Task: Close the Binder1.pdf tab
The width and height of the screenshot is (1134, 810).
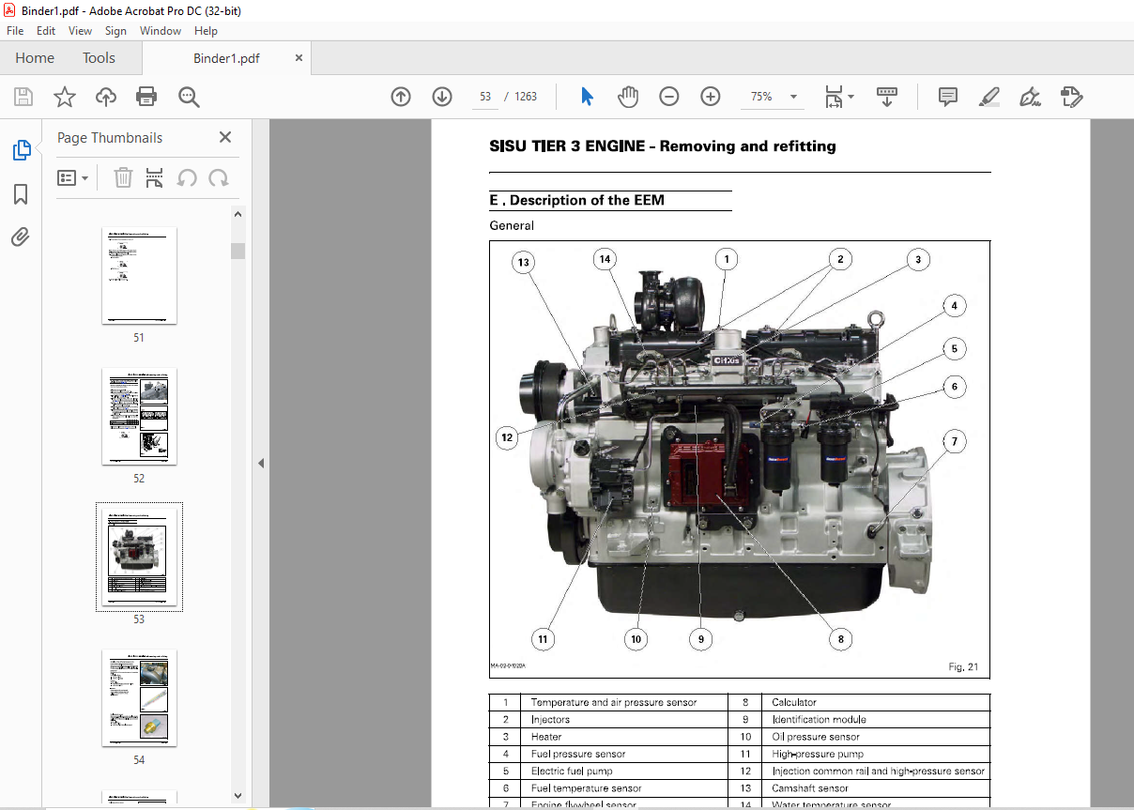Action: (299, 58)
